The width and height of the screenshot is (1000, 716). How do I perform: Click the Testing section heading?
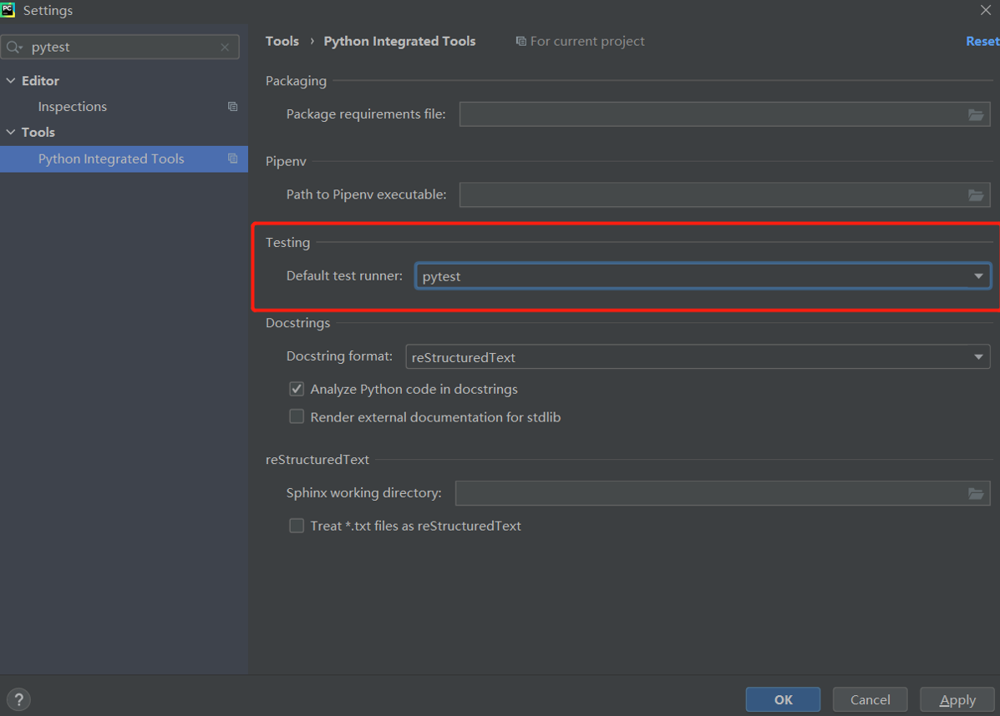287,243
